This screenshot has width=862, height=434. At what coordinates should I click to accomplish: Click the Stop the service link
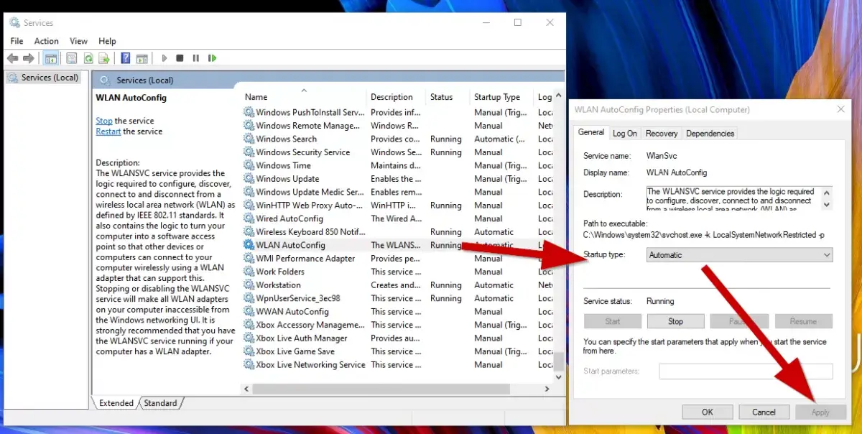coord(104,121)
